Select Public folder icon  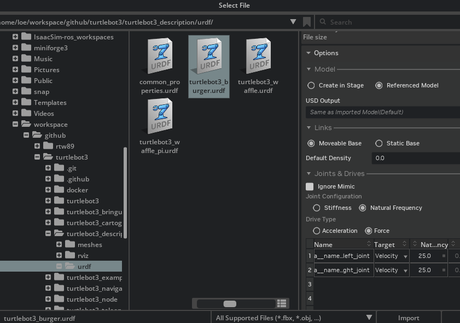coord(26,80)
